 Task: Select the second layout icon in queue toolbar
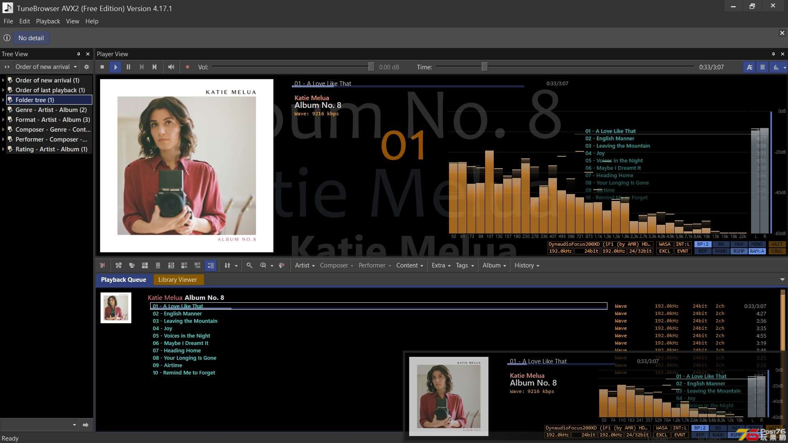click(119, 265)
